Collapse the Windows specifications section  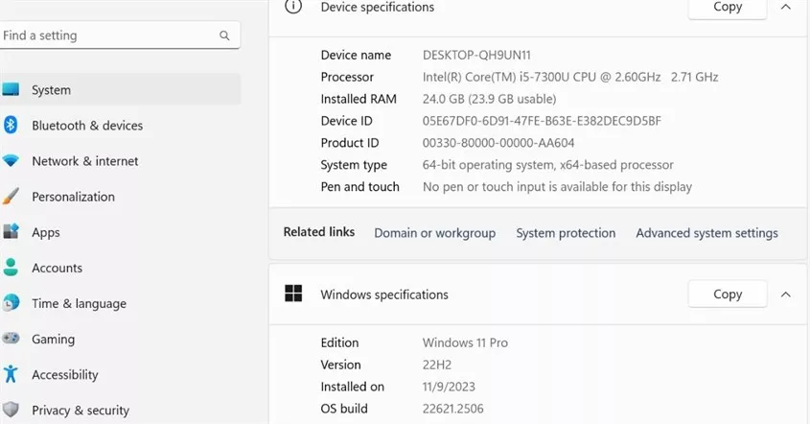point(786,294)
